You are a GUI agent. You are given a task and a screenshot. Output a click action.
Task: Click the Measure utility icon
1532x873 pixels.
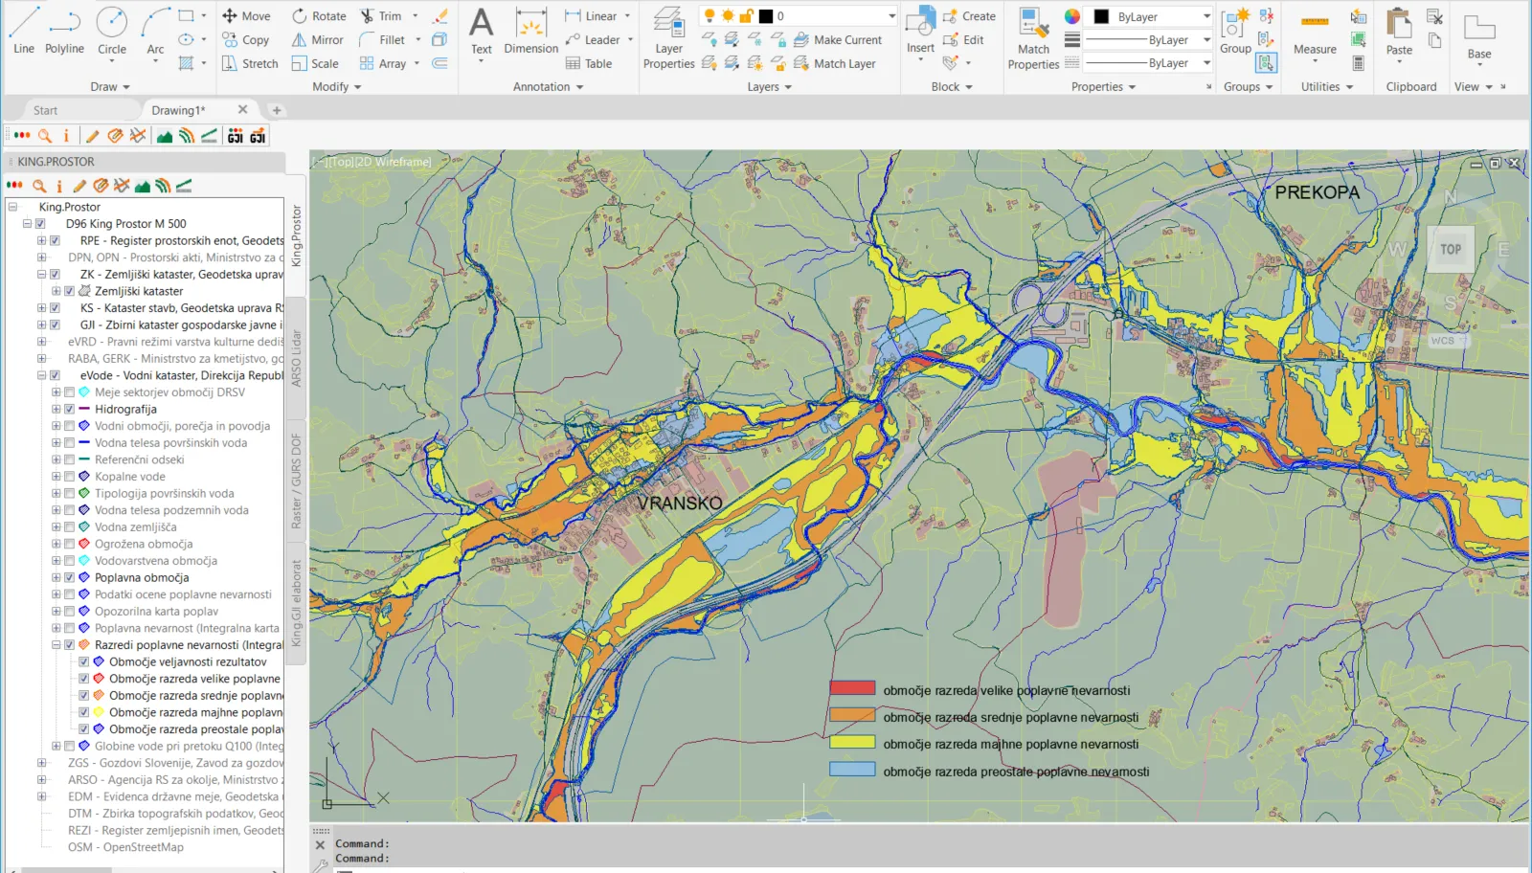[1315, 31]
